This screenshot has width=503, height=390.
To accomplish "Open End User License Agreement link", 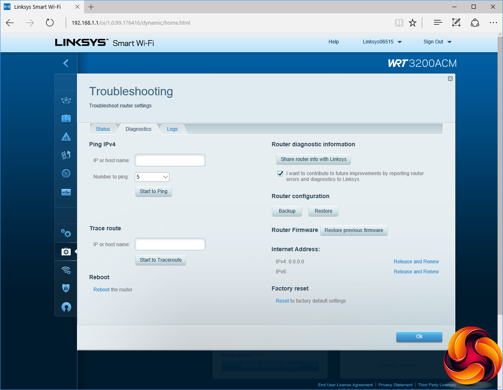I will pyautogui.click(x=345, y=385).
